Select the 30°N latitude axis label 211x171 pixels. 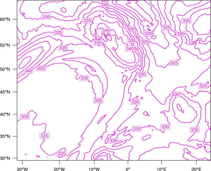coord(5,158)
